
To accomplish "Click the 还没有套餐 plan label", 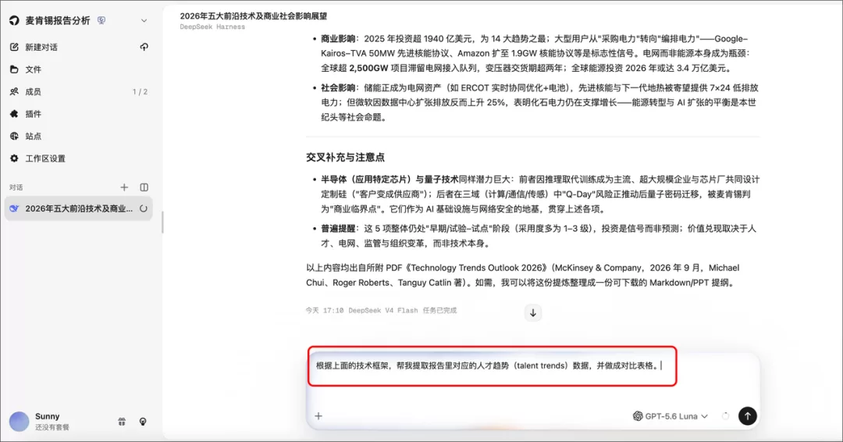I will [52, 427].
